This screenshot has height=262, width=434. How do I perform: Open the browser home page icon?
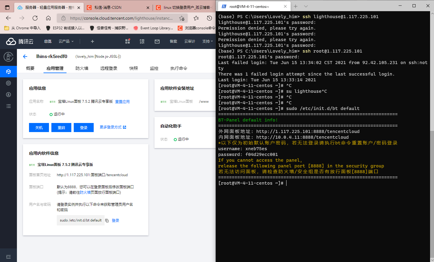(x=48, y=18)
